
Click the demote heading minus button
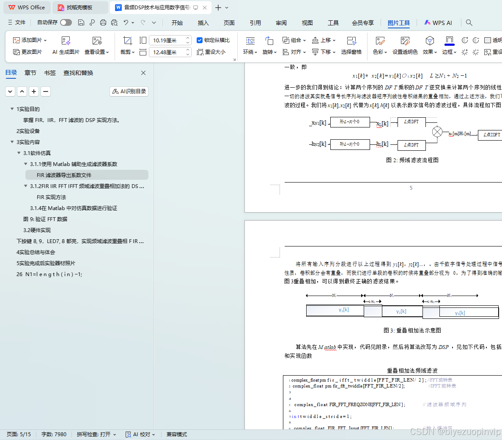coord(46,91)
